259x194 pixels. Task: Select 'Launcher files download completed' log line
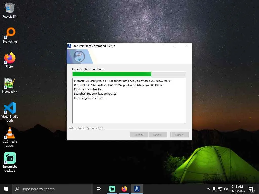(95, 94)
